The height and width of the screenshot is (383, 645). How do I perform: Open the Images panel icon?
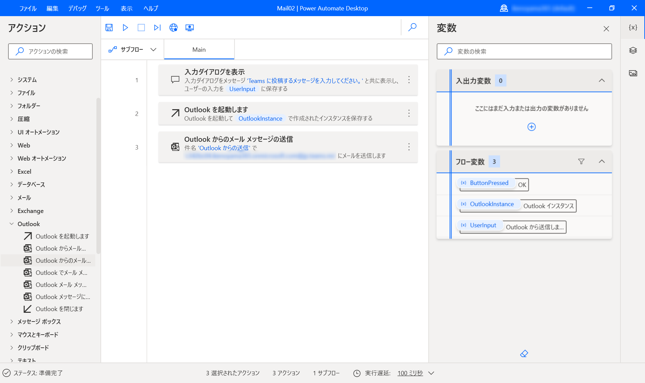coord(633,73)
